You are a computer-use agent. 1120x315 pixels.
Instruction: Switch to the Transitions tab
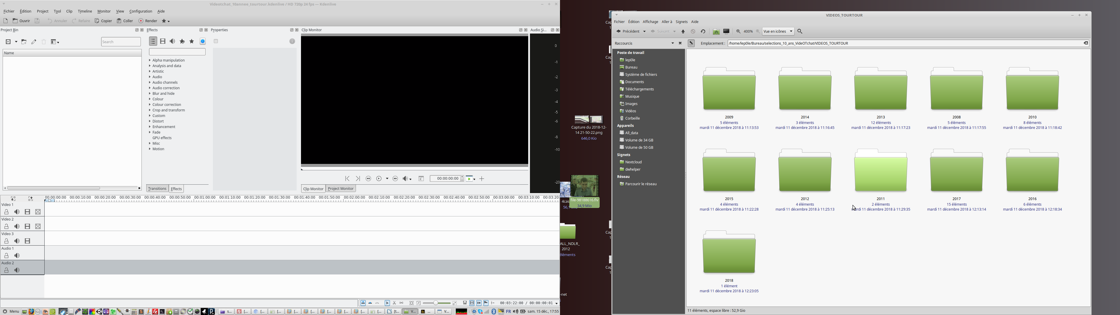click(157, 189)
